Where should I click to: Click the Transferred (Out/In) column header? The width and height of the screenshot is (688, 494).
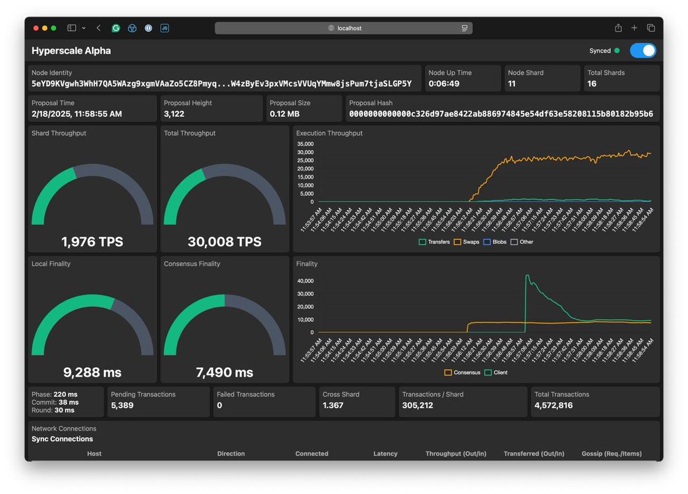[534, 454]
